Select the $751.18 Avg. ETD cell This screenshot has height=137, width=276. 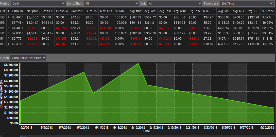pyautogui.click(x=253, y=39)
